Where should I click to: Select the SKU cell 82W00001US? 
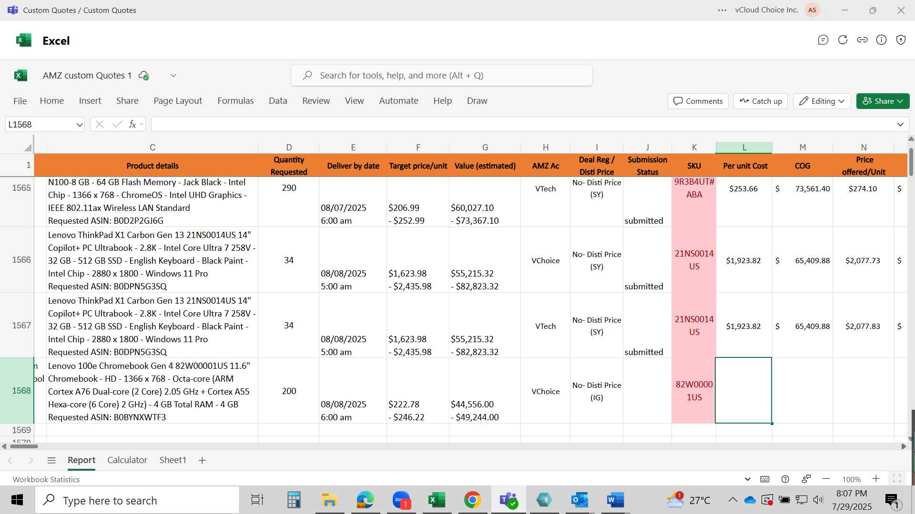pyautogui.click(x=694, y=391)
